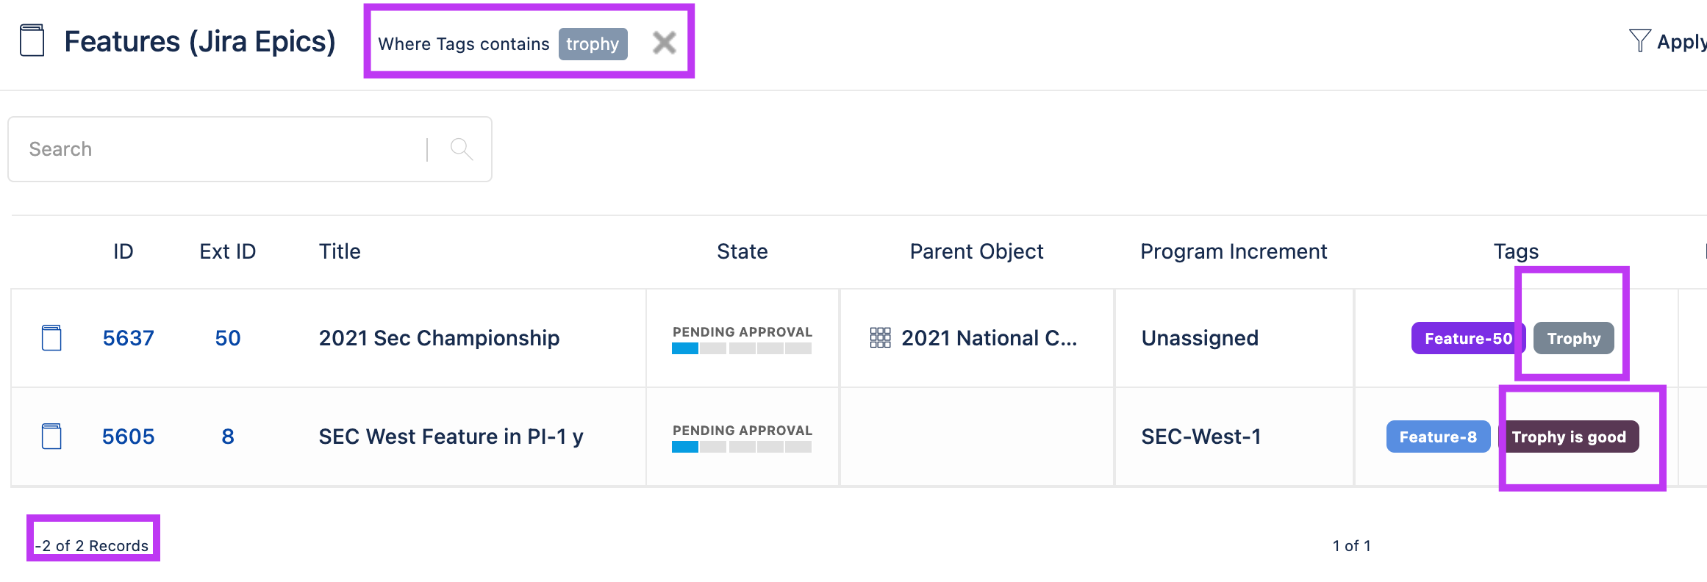This screenshot has width=1707, height=582.
Task: Open feature ID 5637 link
Action: click(x=128, y=338)
